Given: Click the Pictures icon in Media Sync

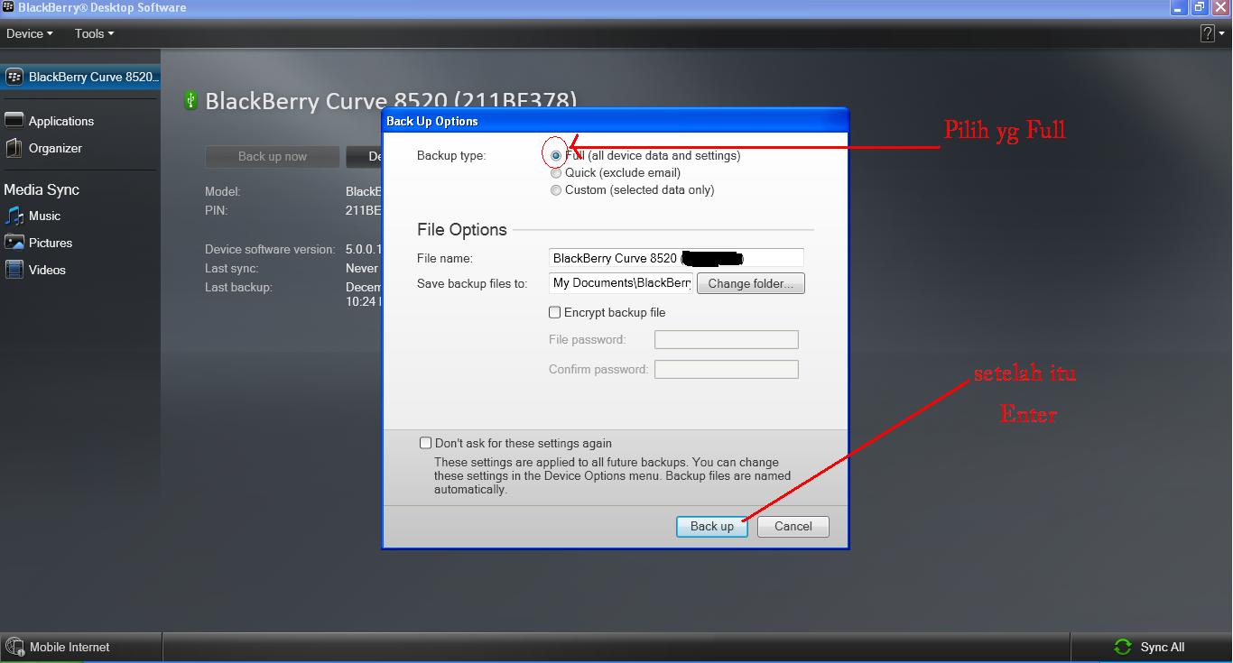Looking at the screenshot, I should pos(14,243).
